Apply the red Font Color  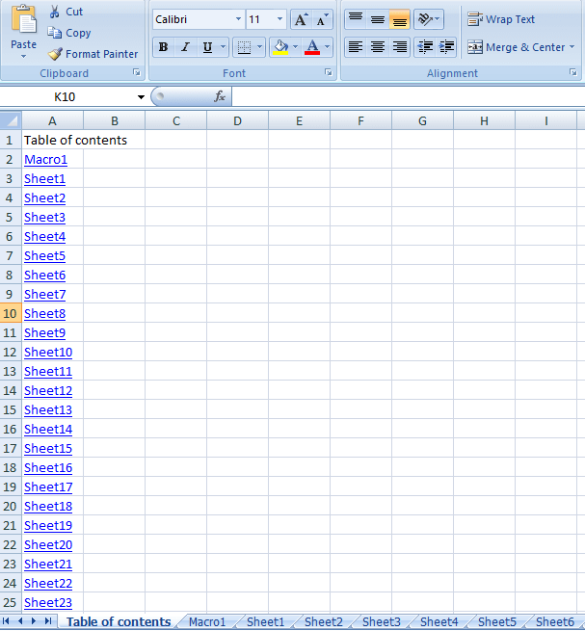(312, 47)
